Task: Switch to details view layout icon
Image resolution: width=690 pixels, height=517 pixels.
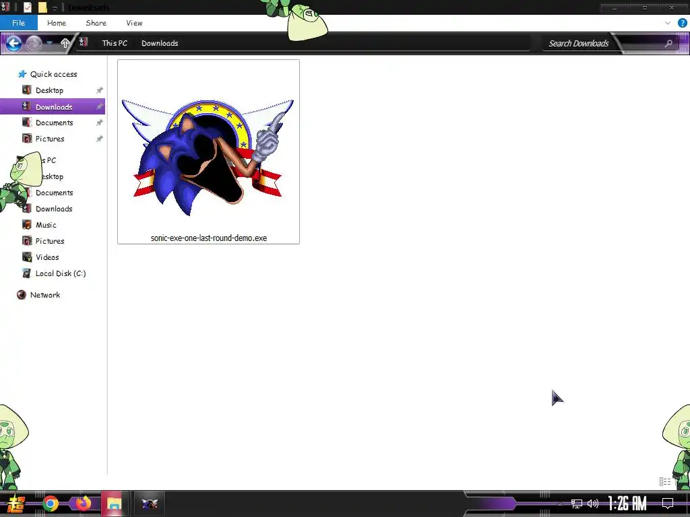Action: click(664, 482)
